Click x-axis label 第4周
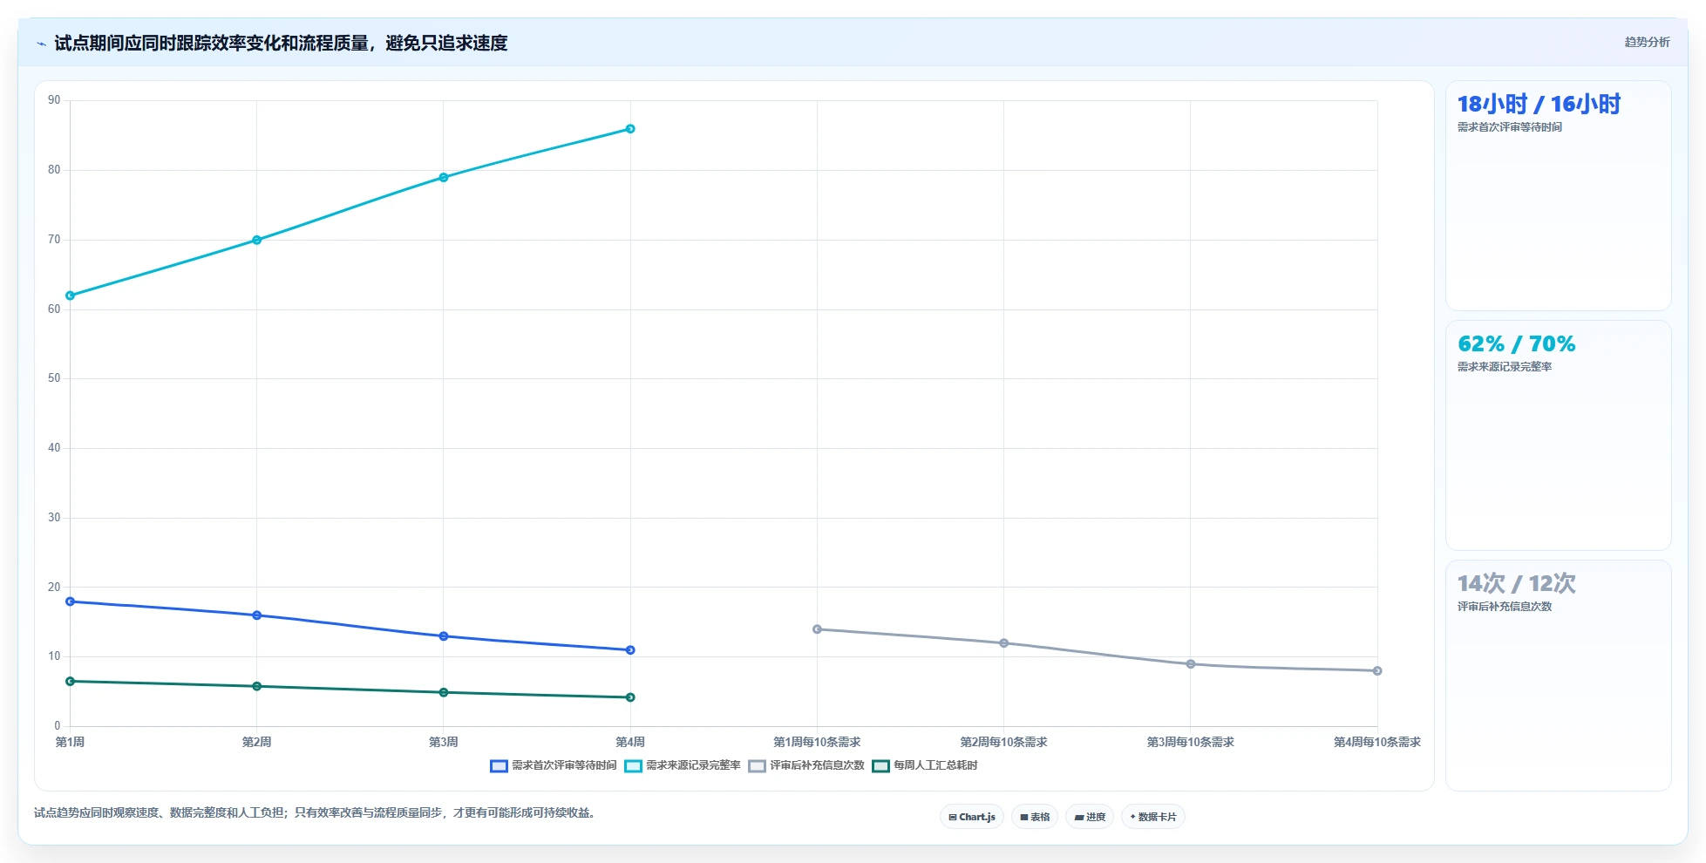Image resolution: width=1706 pixels, height=863 pixels. tap(630, 743)
